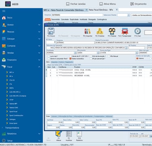The height and width of the screenshot is (146, 152).
Task: Toggle the IPI por percentual checkbox
Action: pyautogui.click(x=91, y=59)
